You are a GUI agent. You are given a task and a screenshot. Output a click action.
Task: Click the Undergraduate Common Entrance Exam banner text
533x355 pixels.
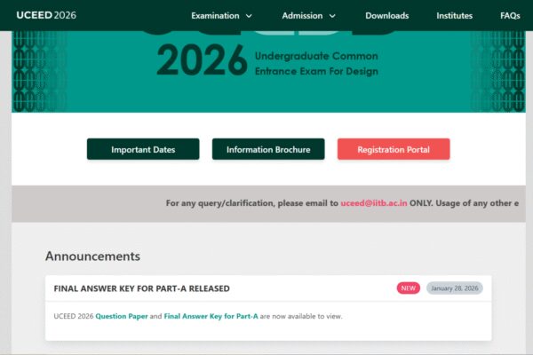316,64
